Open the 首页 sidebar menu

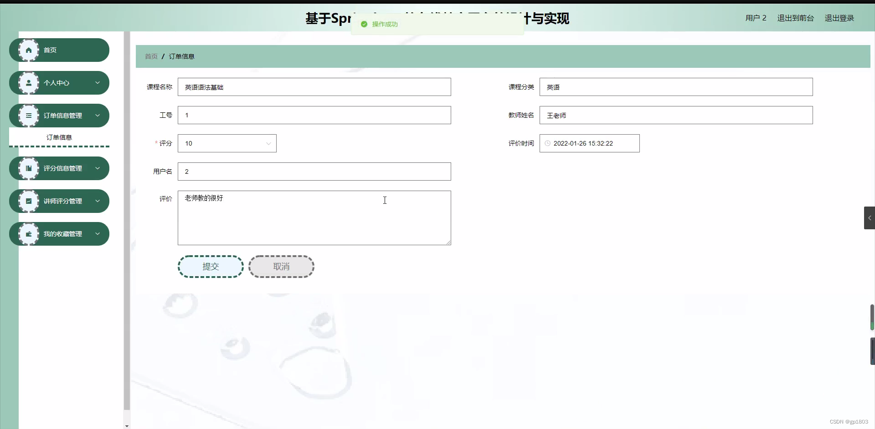point(59,50)
